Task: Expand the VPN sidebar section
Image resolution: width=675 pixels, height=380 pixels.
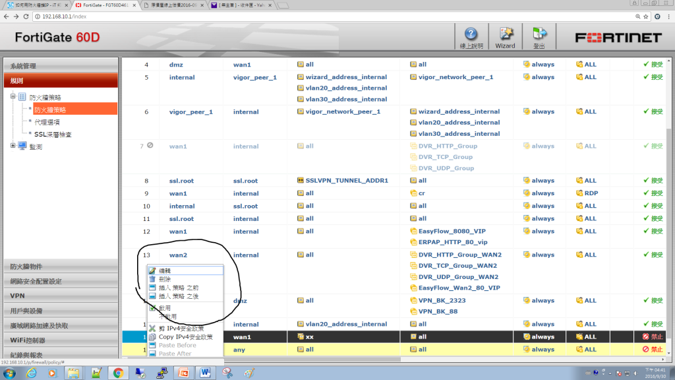Action: [61, 296]
